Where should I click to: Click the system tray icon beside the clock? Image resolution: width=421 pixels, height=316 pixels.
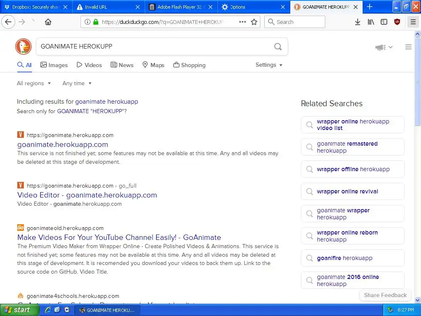pos(390,310)
